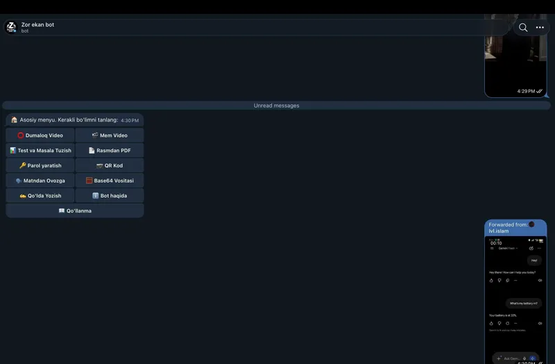Click the Asosiy menyu message text
This screenshot has height=364, width=555.
pyautogui.click(x=69, y=119)
